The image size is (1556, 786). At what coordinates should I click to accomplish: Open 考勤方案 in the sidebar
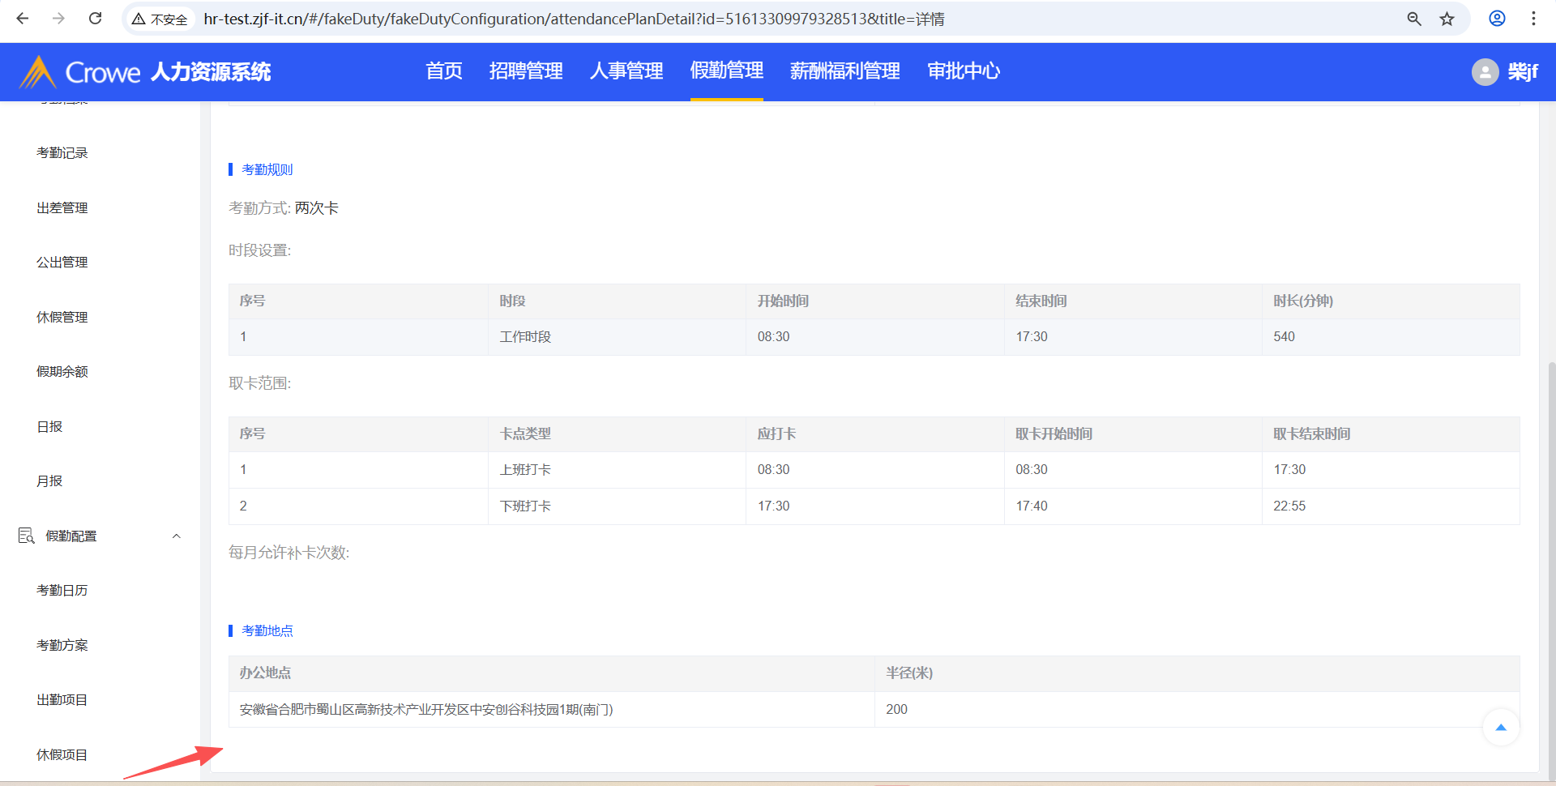[62, 645]
